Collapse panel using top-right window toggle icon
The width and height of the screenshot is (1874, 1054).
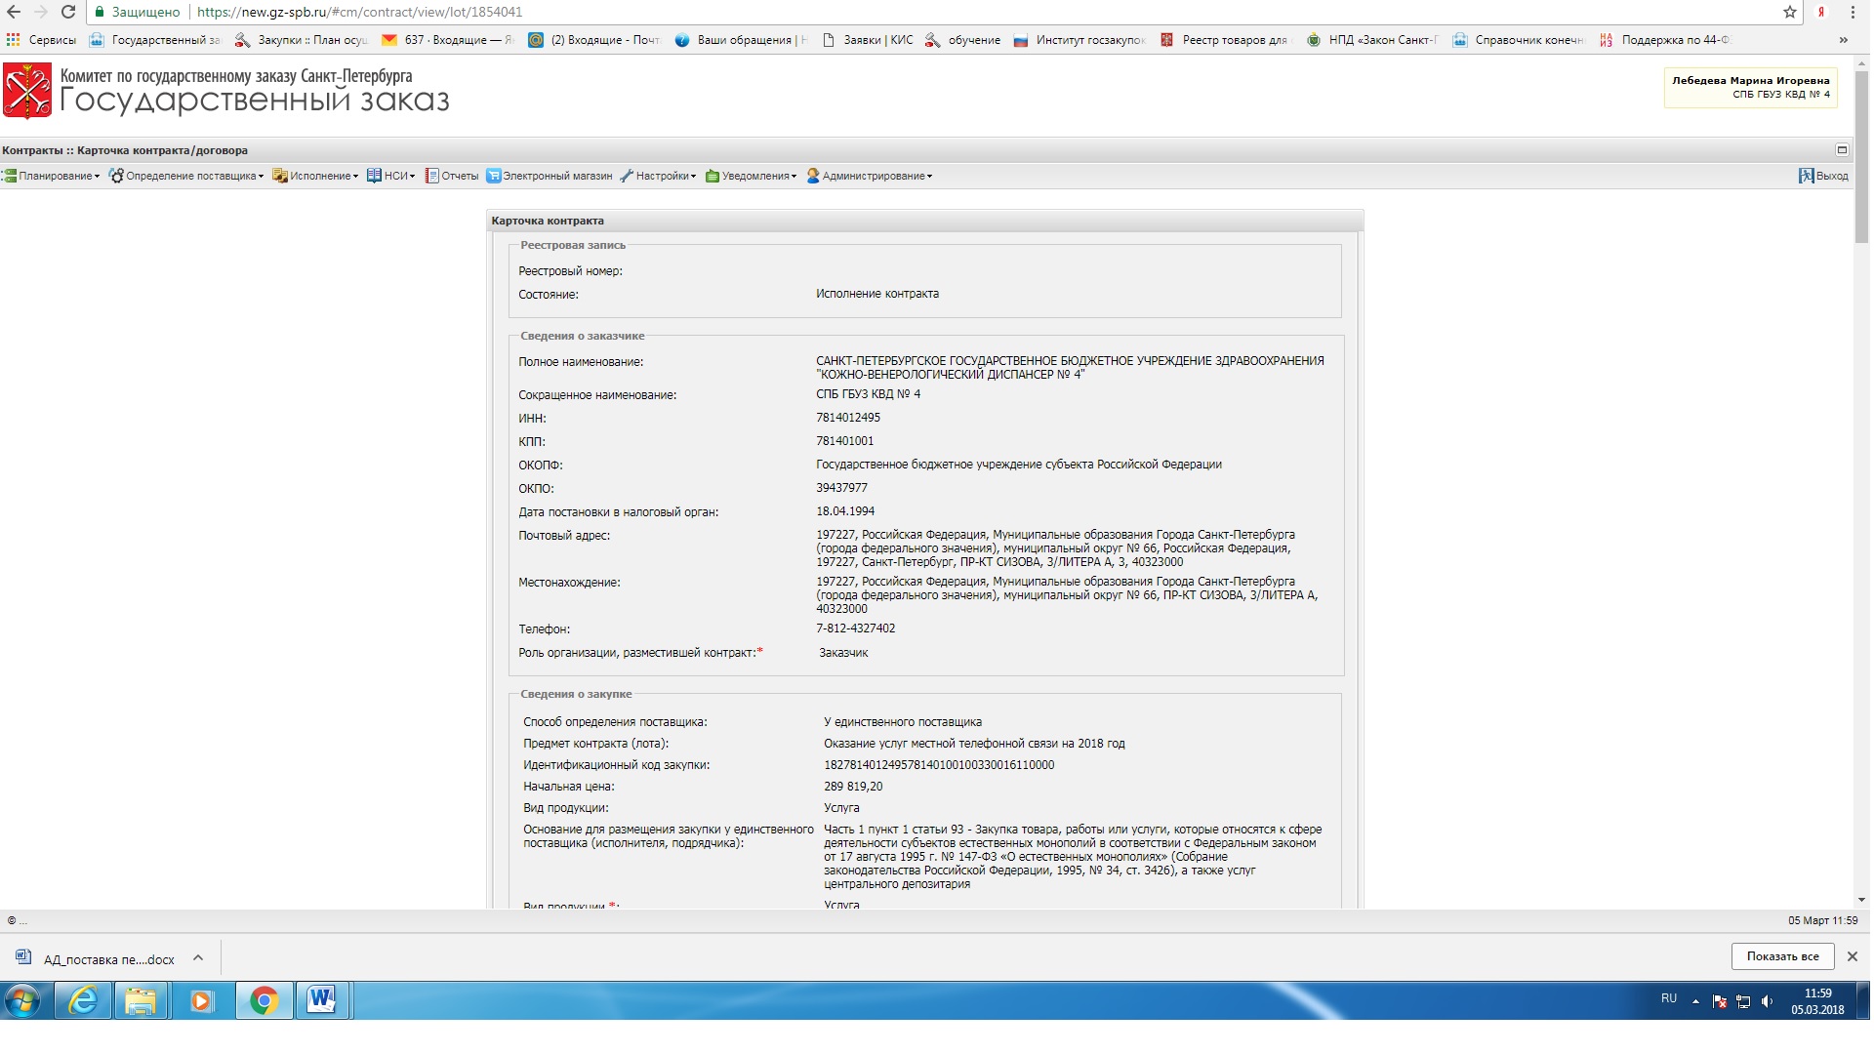pyautogui.click(x=1842, y=150)
